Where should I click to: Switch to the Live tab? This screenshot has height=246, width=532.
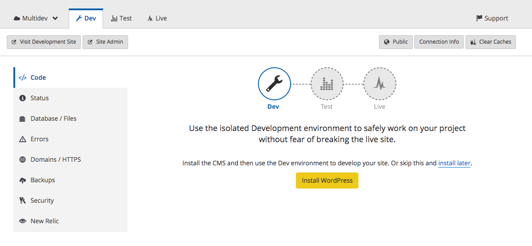point(157,18)
